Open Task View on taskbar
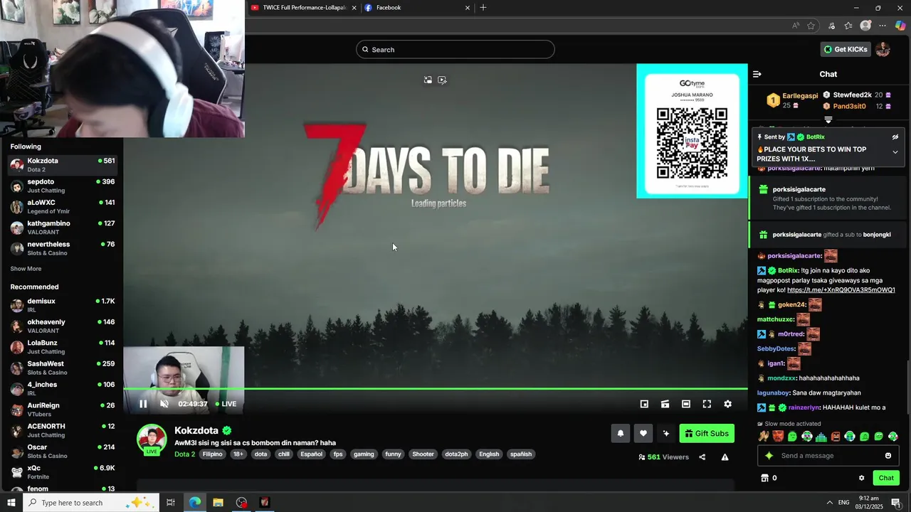Viewport: 911px width, 512px height. (x=171, y=502)
